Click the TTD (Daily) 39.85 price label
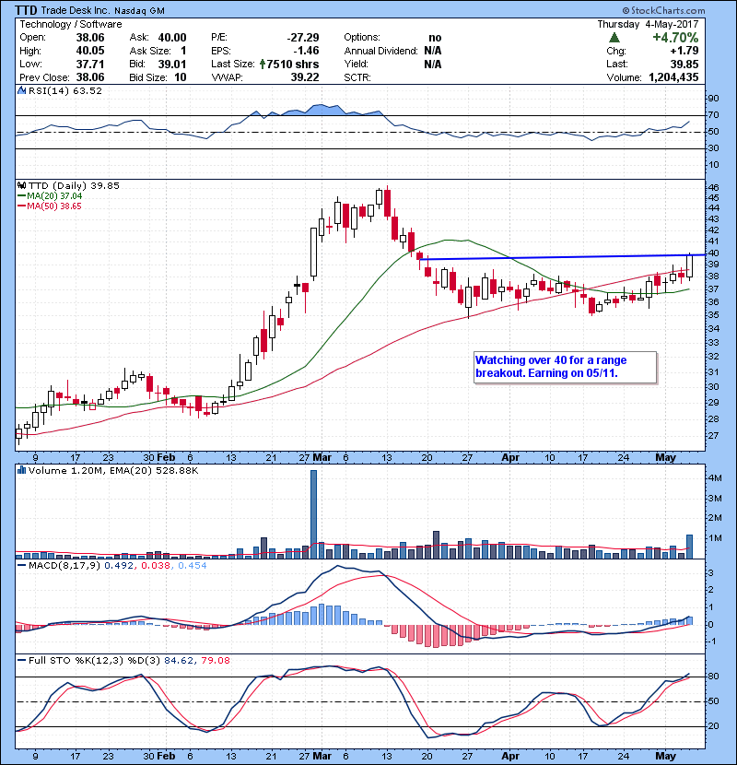 coord(74,186)
